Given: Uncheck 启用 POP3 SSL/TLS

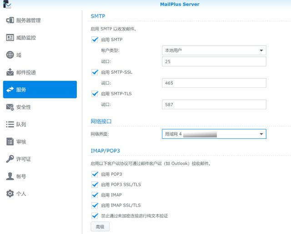Looking at the screenshot, I should pos(95,185).
